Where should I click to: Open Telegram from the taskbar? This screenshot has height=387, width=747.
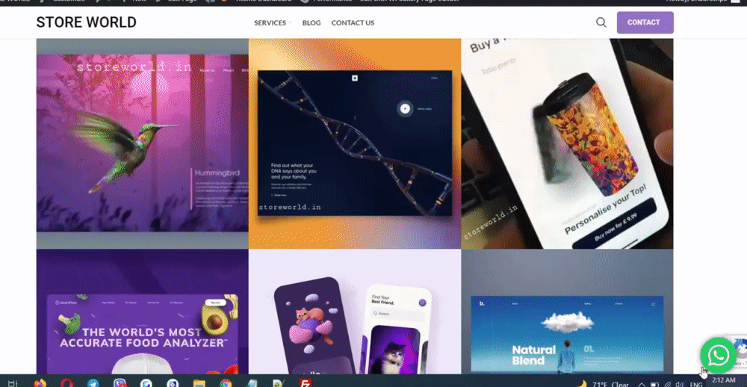click(93, 383)
